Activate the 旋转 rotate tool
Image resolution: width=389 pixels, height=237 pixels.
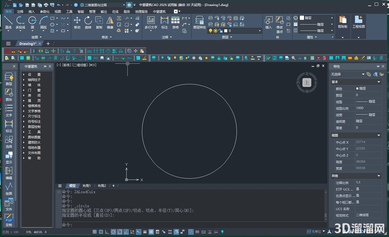point(88,22)
